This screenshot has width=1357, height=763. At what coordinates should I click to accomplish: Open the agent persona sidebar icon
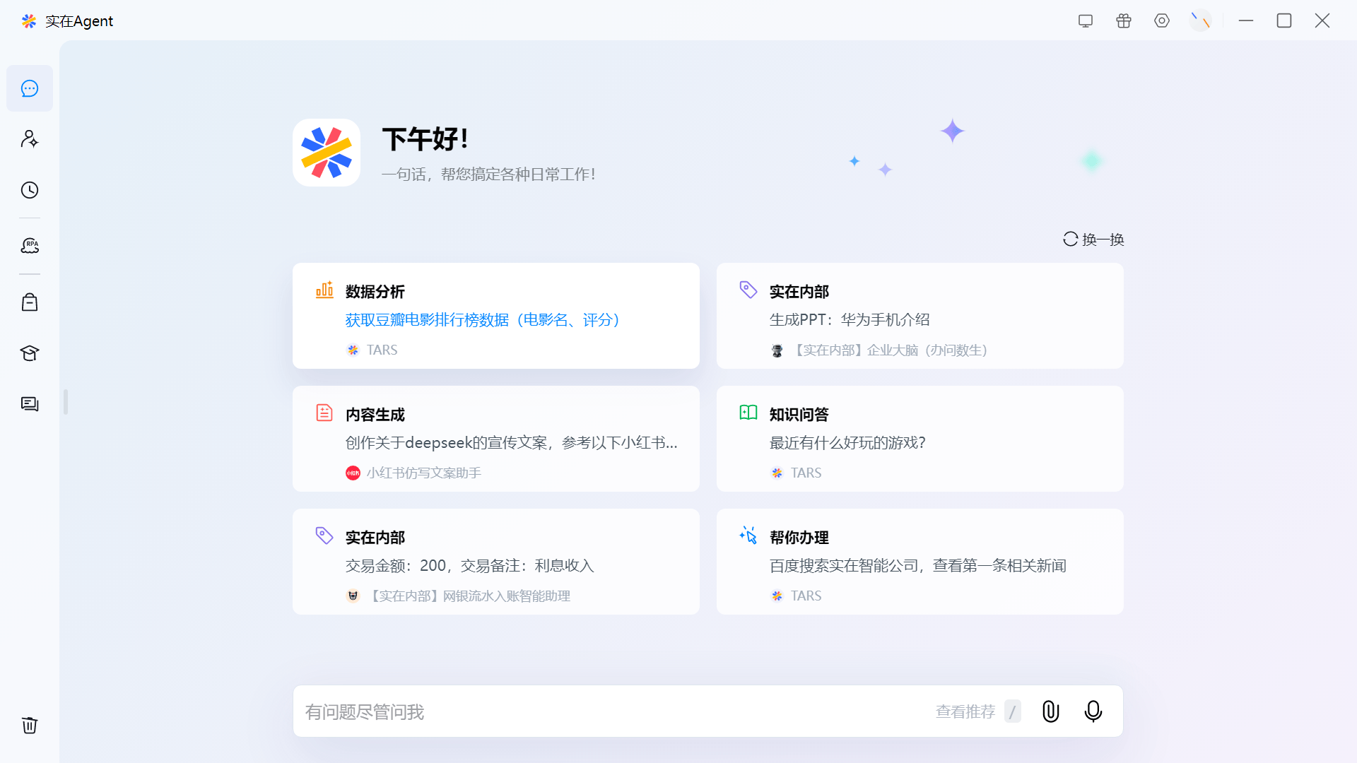(x=30, y=138)
